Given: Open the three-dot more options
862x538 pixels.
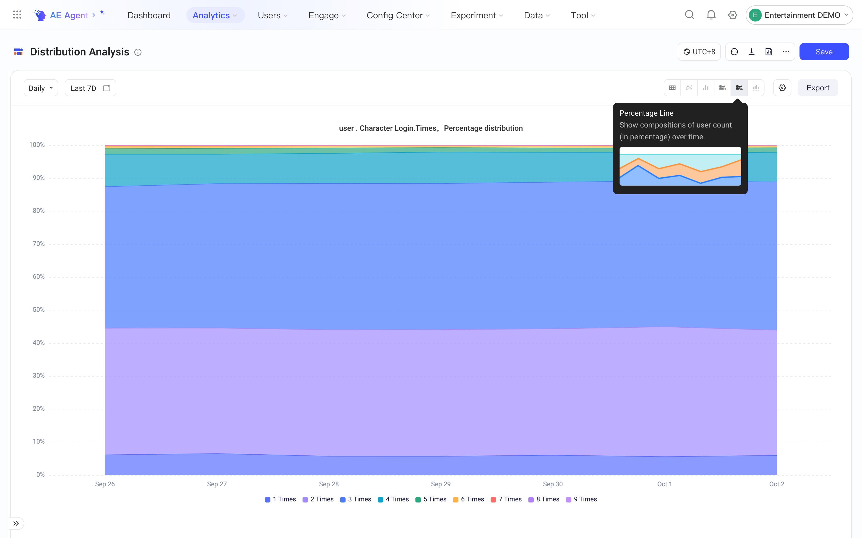Looking at the screenshot, I should click(x=786, y=52).
